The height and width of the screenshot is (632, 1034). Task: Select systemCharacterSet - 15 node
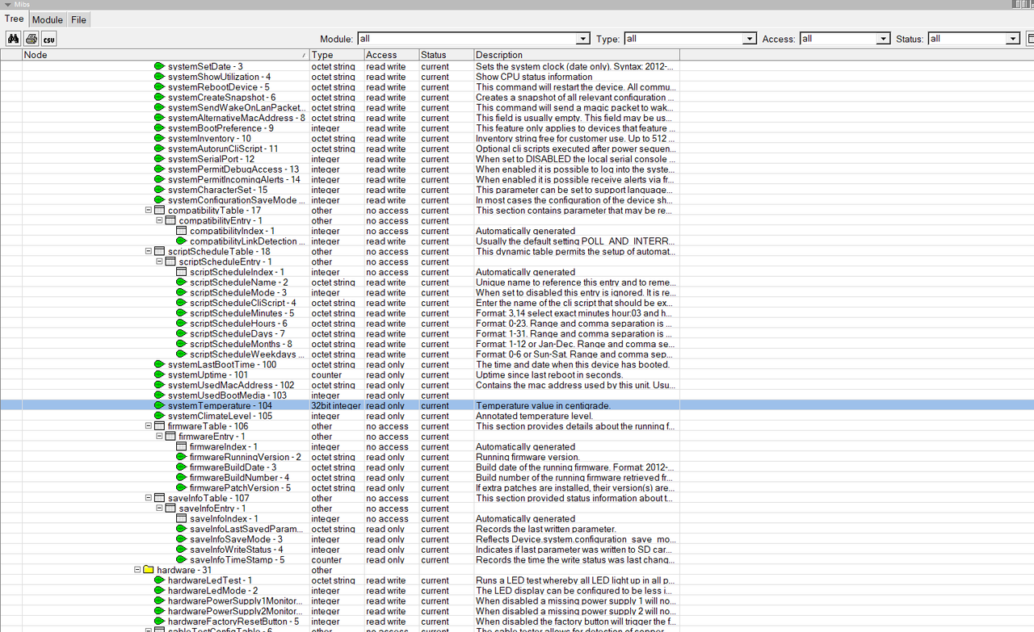[217, 190]
